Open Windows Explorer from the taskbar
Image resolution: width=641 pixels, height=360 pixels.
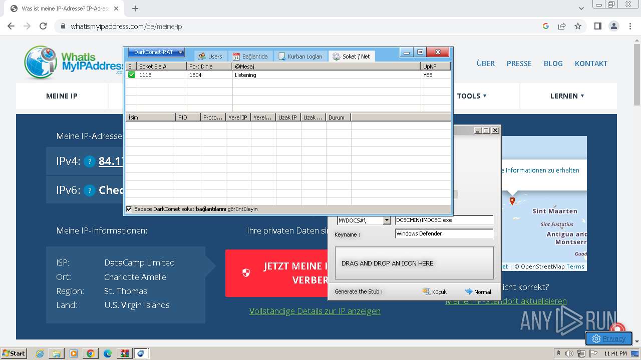click(57, 353)
